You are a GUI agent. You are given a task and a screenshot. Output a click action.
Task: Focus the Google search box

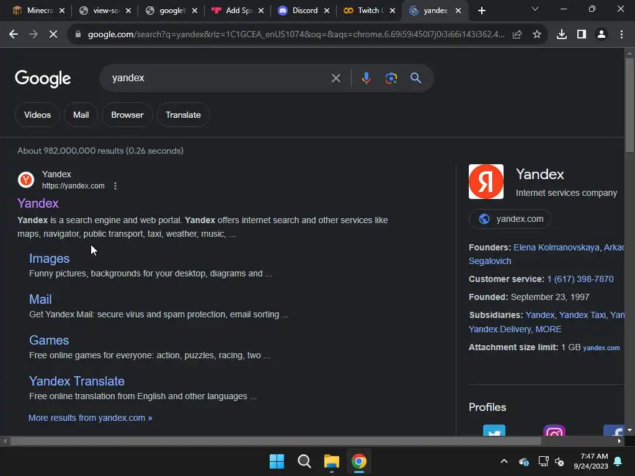(219, 78)
